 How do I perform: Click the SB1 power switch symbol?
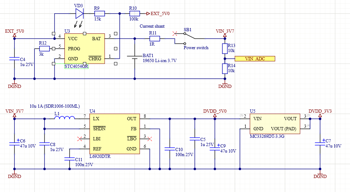tap(190, 38)
